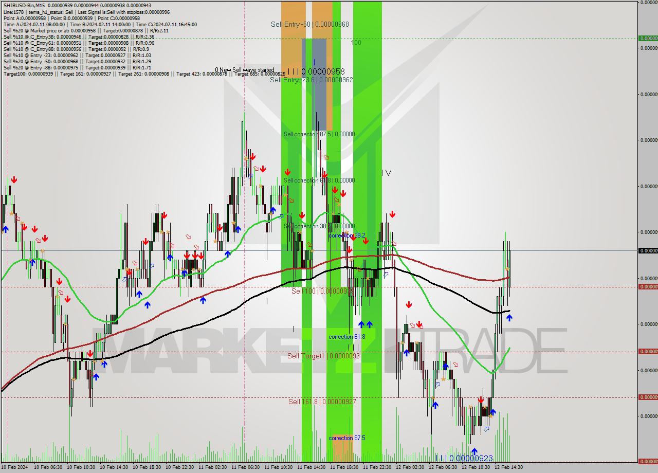The width and height of the screenshot is (658, 473).
Task: Click the black current price tag on the price axis
Action: 648,250
